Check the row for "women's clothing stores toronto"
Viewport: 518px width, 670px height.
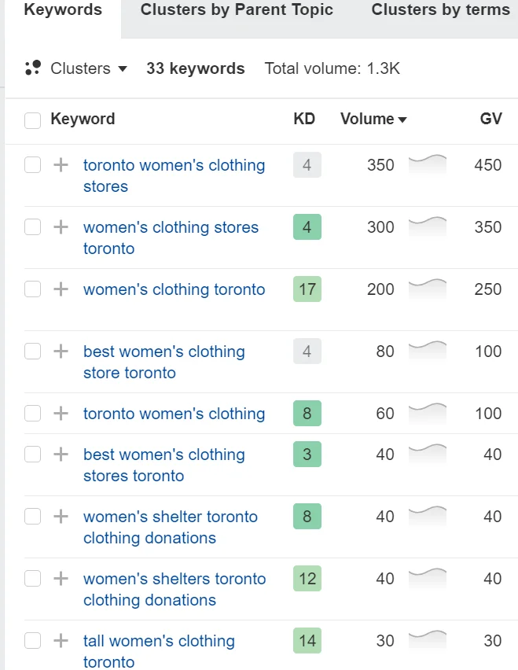(33, 227)
